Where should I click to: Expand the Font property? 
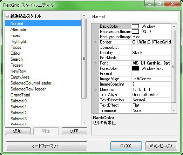[95, 63]
